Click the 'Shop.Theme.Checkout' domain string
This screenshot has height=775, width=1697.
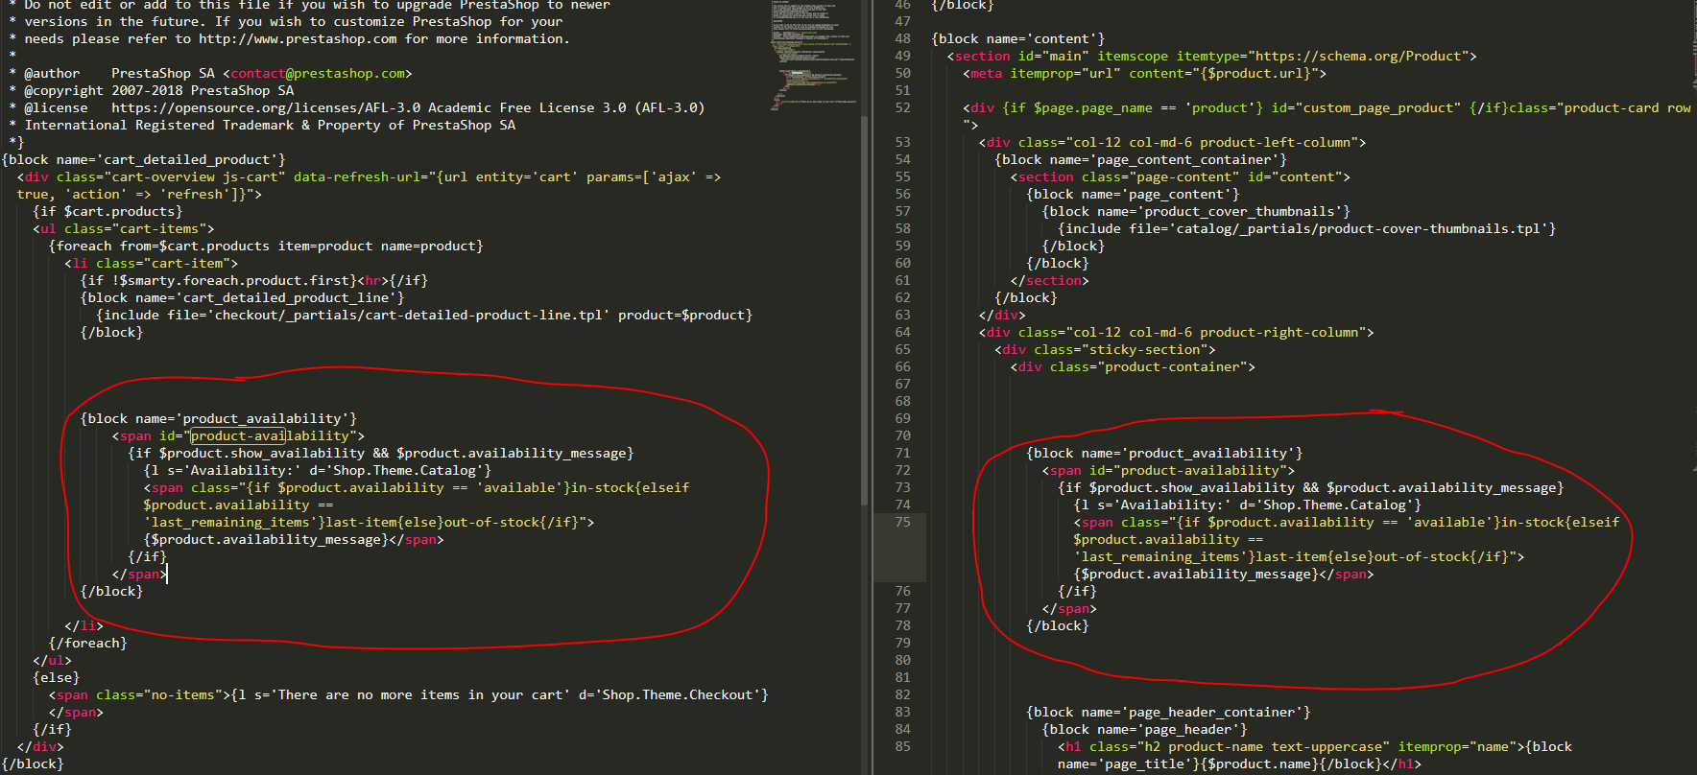(x=678, y=695)
